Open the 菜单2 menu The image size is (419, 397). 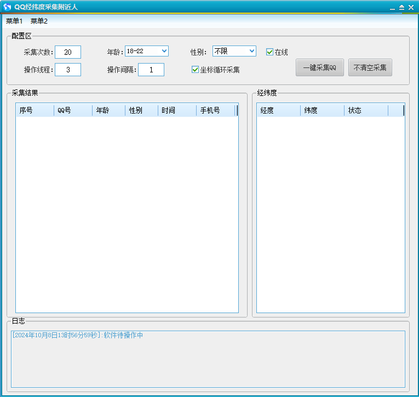(x=39, y=21)
